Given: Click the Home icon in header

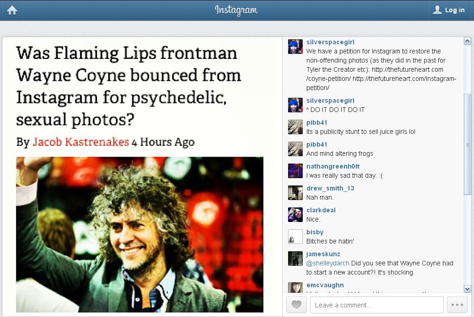Looking at the screenshot, I should pyautogui.click(x=12, y=10).
